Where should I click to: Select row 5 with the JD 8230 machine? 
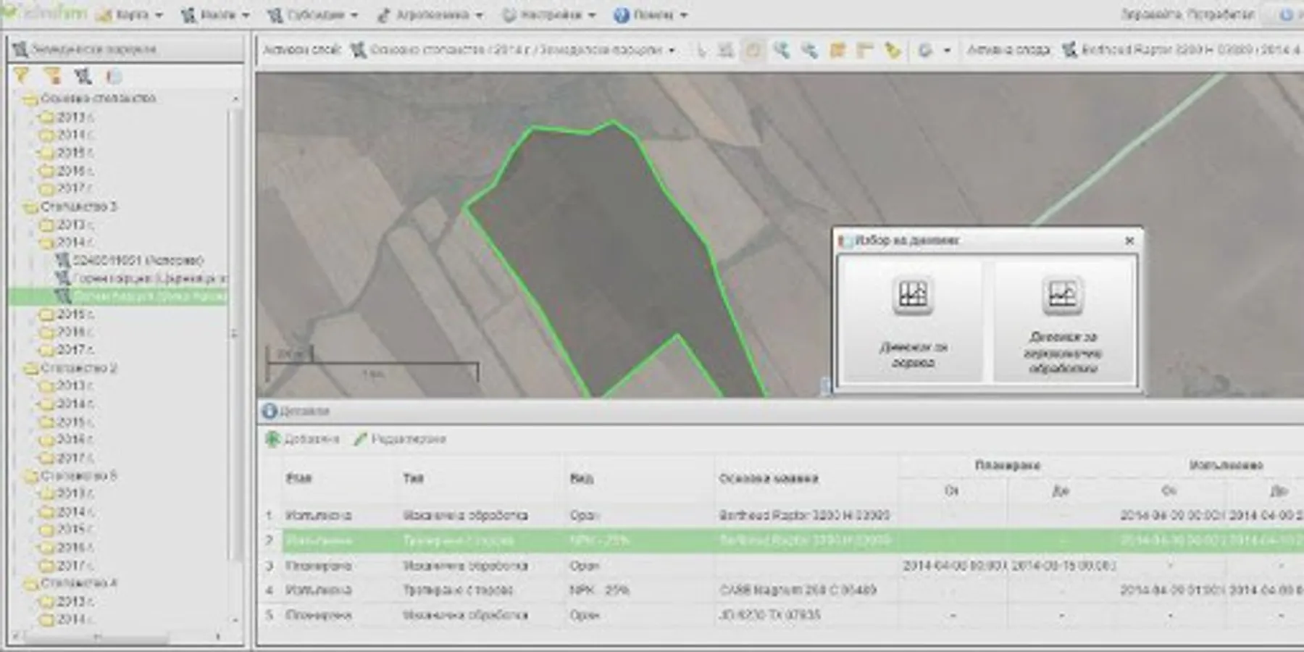coord(781,615)
